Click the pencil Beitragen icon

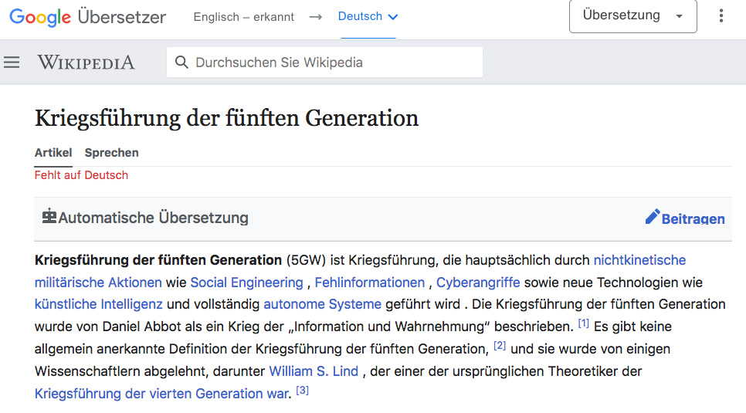point(653,217)
